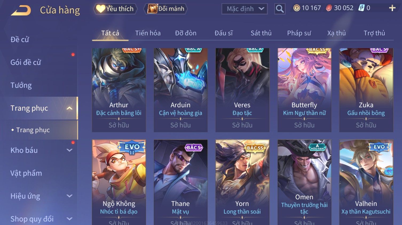
Task: Open Gói đề cử sidebar item
Action: tap(26, 62)
